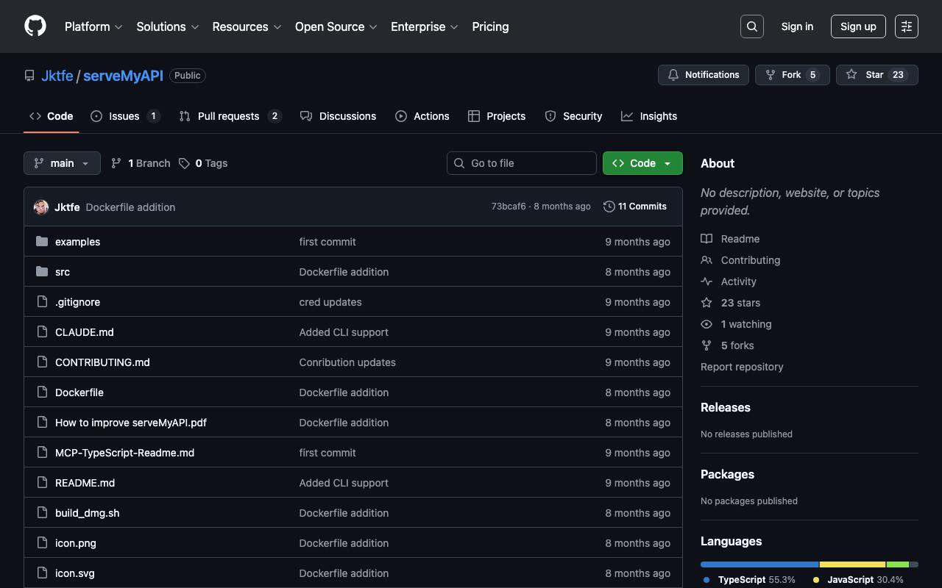Open the Tags list link

click(x=204, y=163)
